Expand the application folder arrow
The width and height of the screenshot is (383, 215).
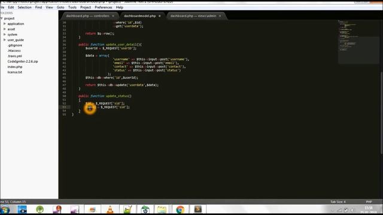pyautogui.click(x=5, y=24)
